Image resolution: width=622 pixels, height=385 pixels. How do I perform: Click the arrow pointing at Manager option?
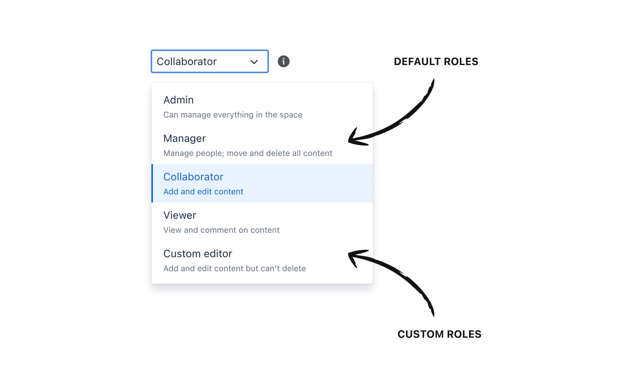pos(392,112)
